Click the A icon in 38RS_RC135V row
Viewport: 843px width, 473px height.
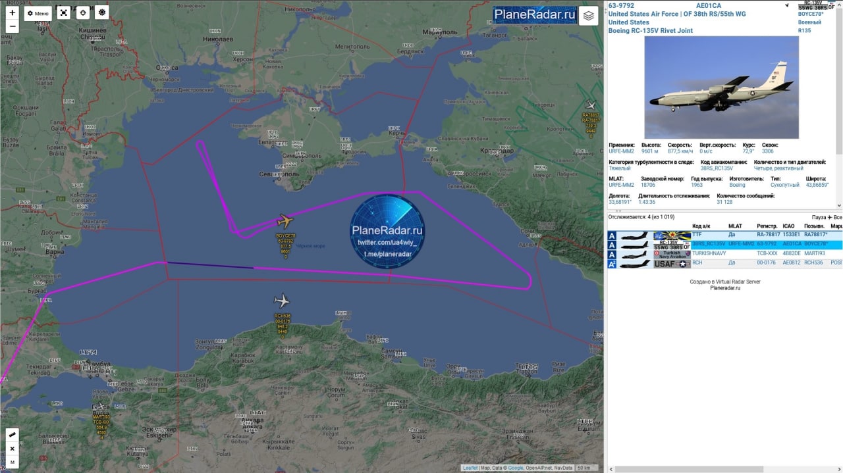(612, 245)
